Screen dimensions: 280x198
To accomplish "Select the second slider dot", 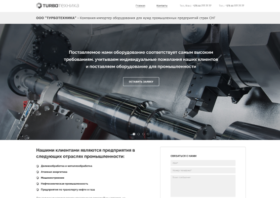I will 139,134.
